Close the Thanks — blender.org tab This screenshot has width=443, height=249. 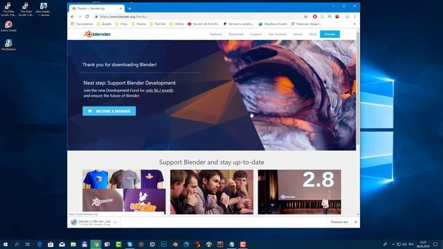coord(120,8)
